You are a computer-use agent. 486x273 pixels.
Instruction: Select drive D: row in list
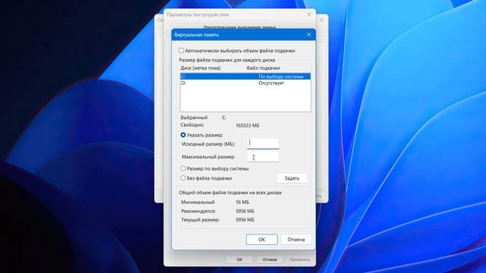click(245, 83)
